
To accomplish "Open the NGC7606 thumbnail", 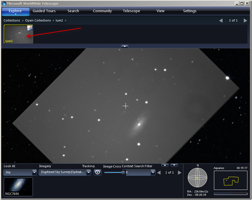I will 18,187.
